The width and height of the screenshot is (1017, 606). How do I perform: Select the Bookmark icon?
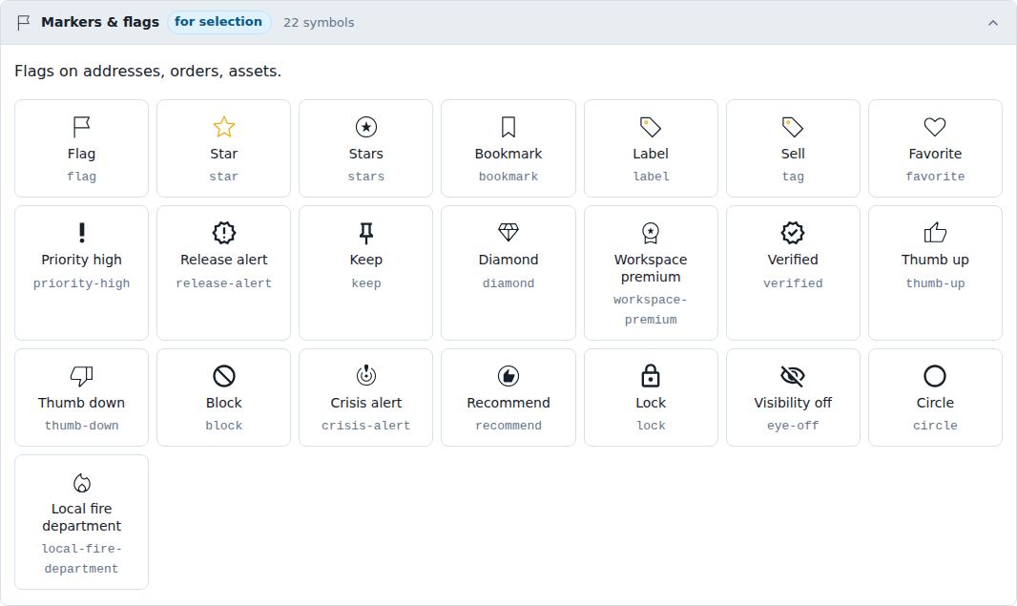click(x=508, y=127)
